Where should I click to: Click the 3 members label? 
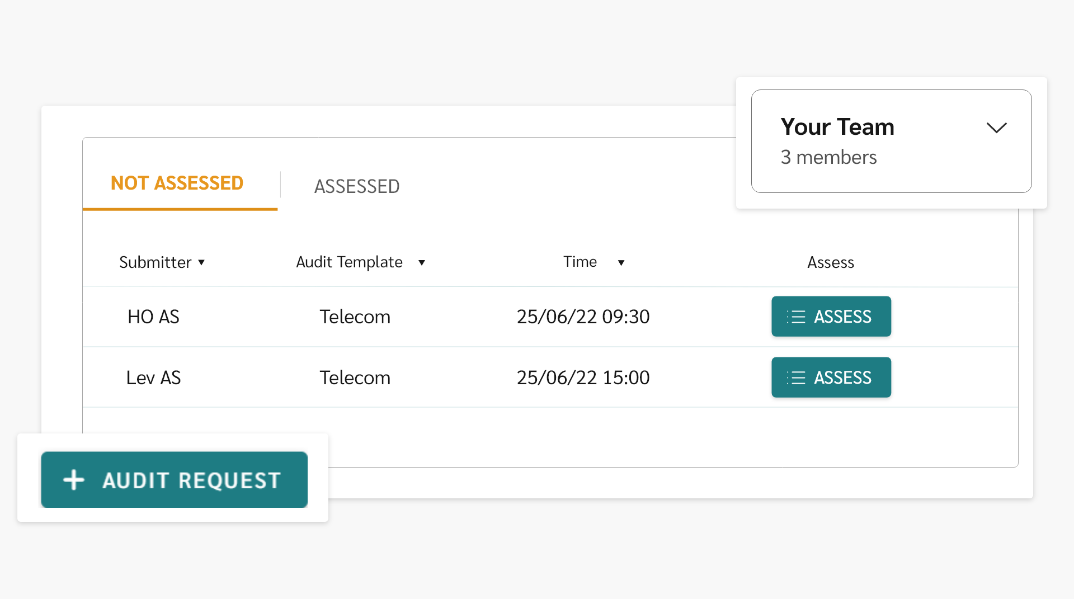click(x=828, y=157)
